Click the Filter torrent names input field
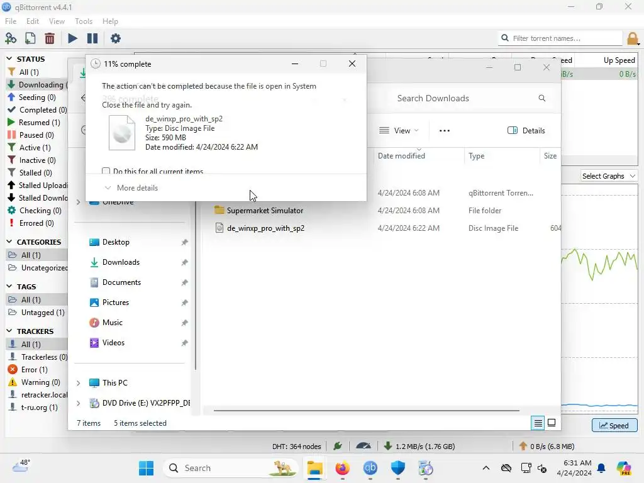The height and width of the screenshot is (483, 644). [x=560, y=38]
